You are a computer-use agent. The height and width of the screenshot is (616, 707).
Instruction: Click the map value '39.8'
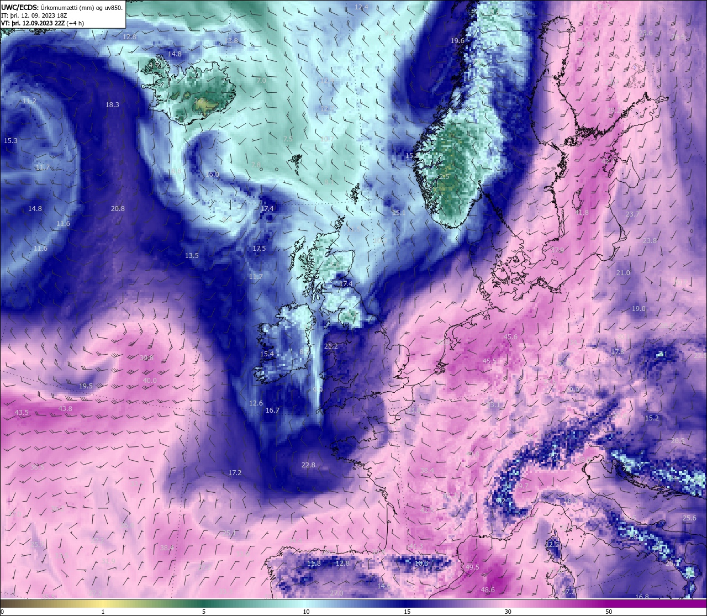146,358
